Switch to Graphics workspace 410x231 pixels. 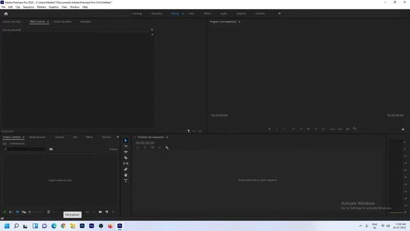click(241, 13)
